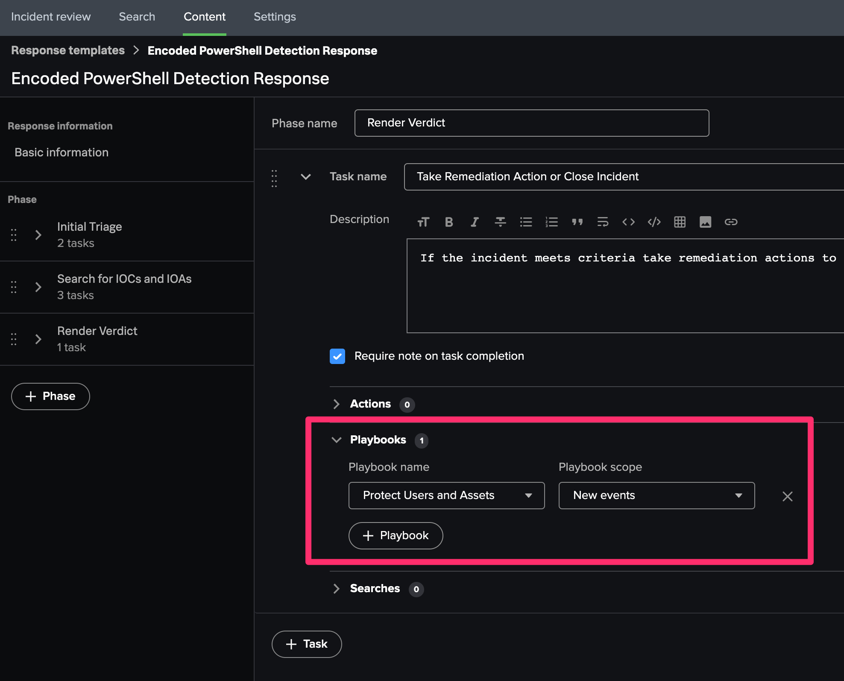Click the add Playbook button
844x681 pixels.
pos(396,536)
